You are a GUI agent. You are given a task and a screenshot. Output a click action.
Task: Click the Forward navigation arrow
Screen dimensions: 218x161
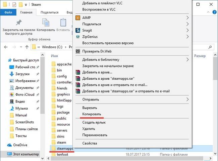click(x=14, y=47)
